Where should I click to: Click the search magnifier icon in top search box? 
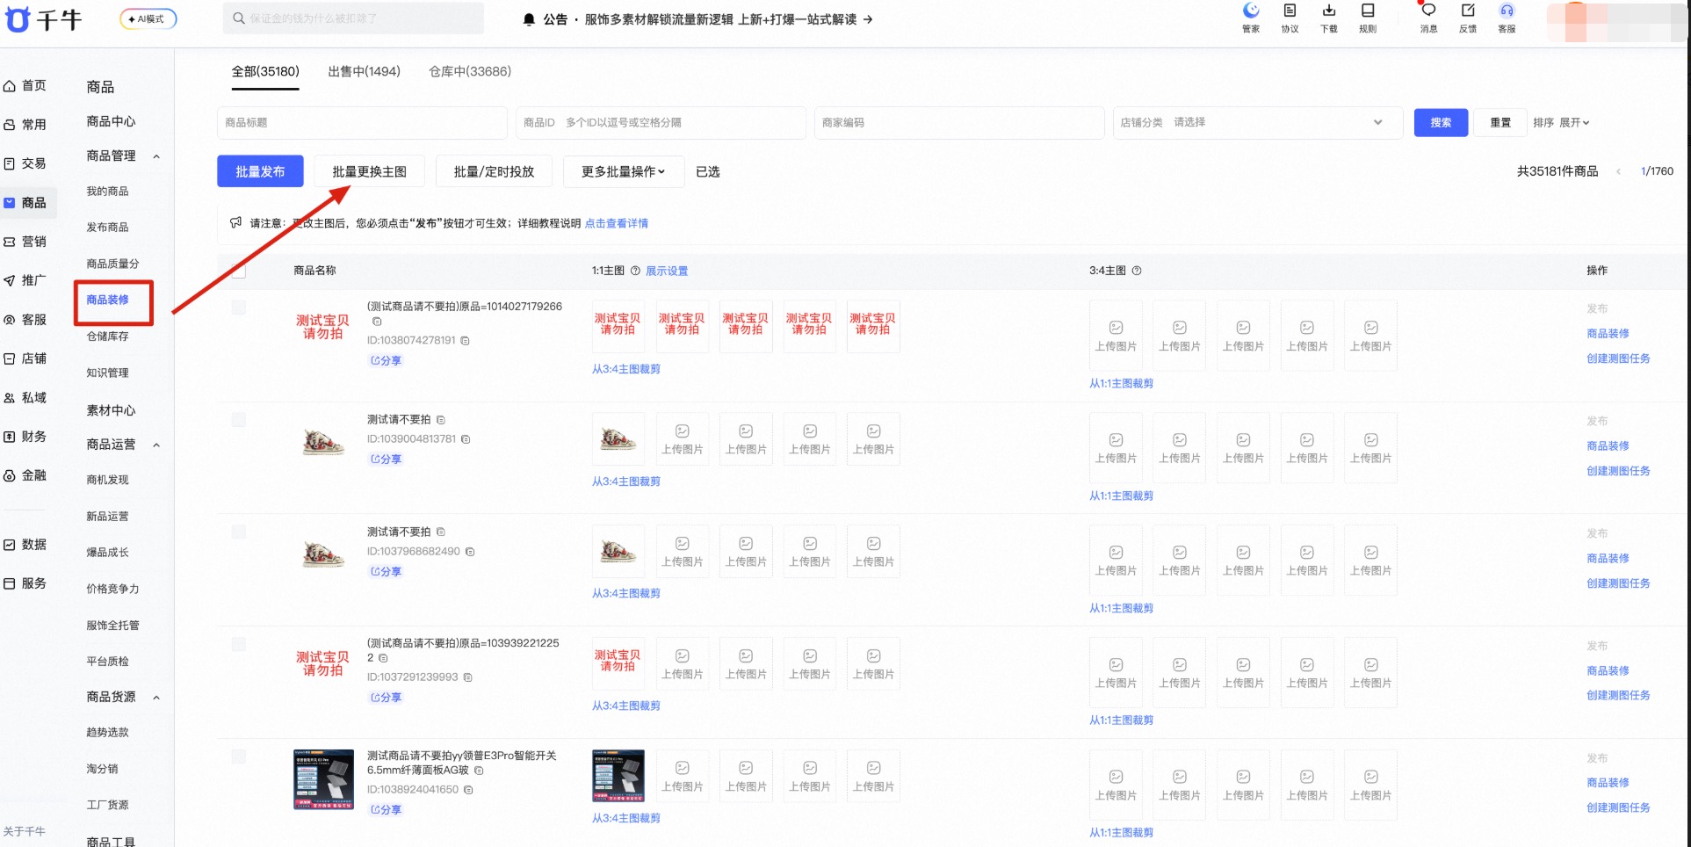pyautogui.click(x=239, y=18)
